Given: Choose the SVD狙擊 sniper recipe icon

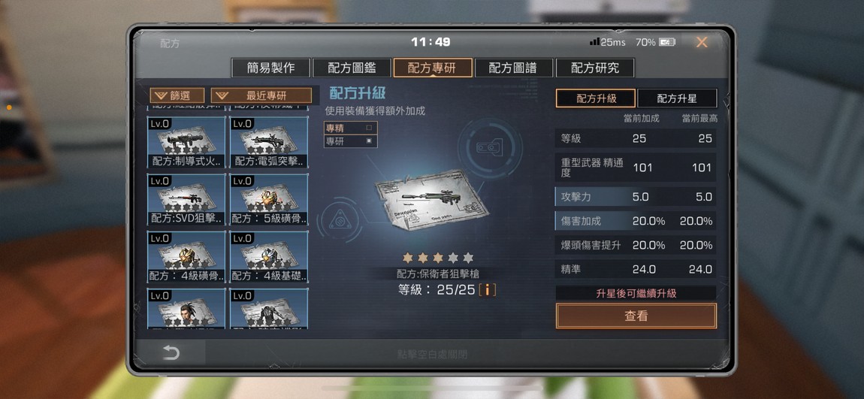Looking at the screenshot, I should tap(186, 200).
